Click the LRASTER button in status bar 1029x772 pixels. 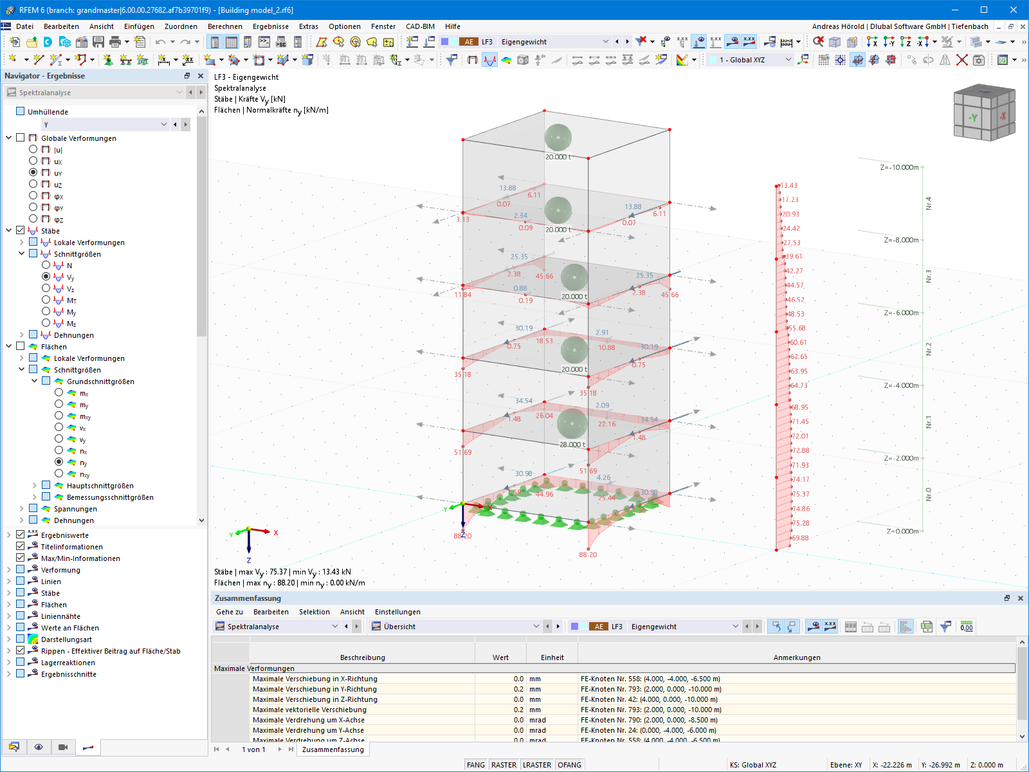pos(537,765)
